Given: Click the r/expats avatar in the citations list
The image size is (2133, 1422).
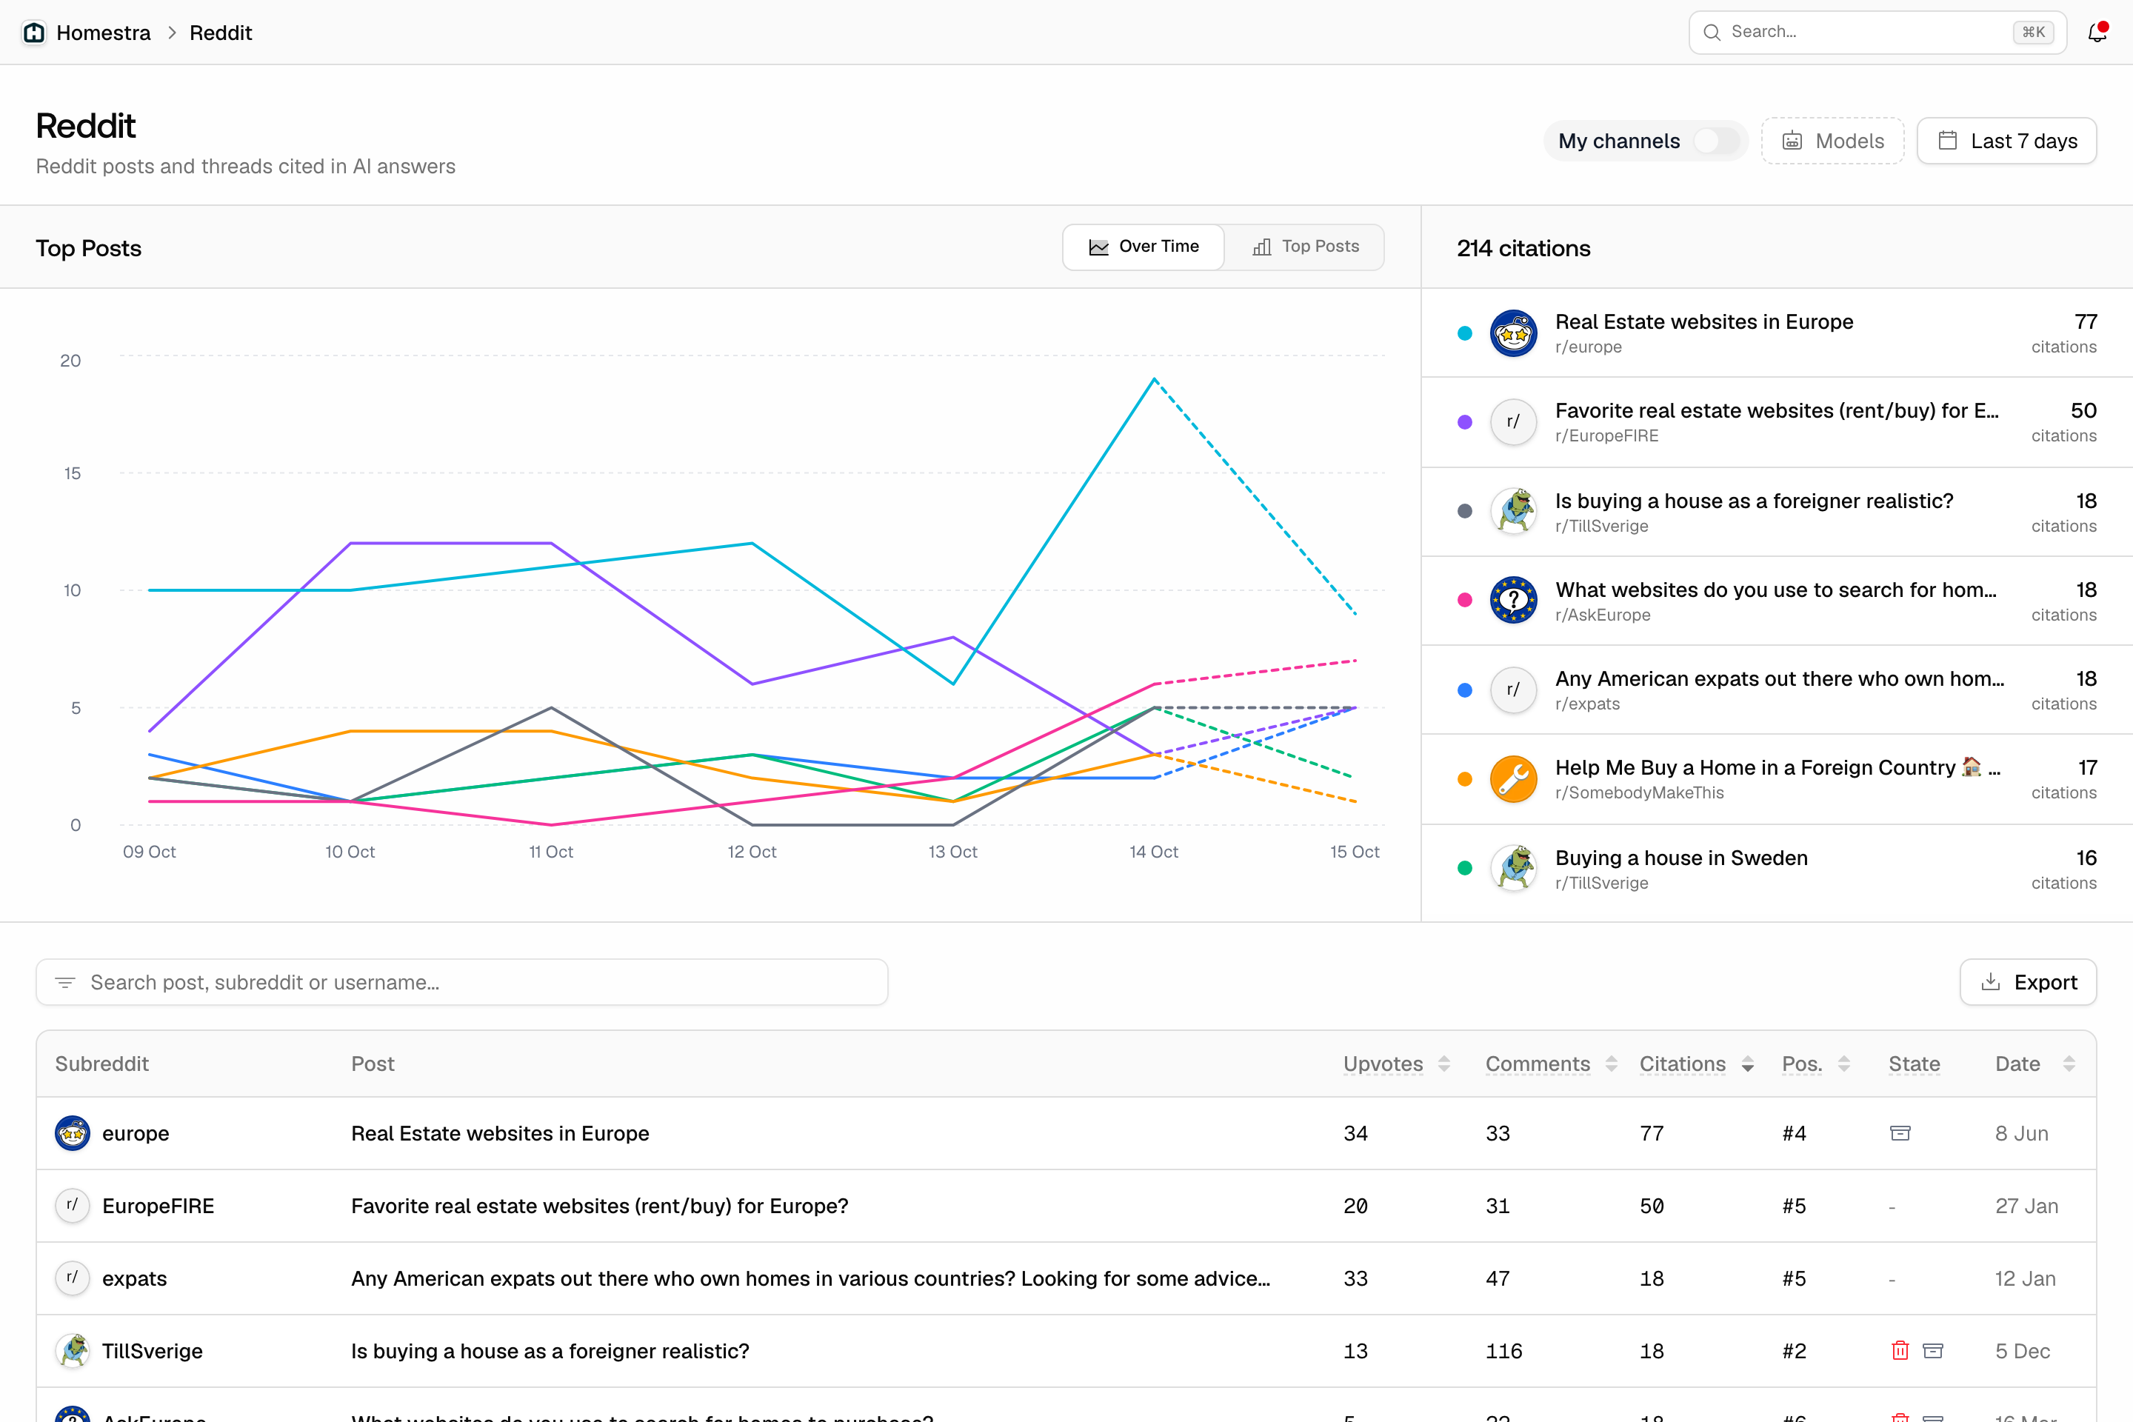Looking at the screenshot, I should [1512, 690].
